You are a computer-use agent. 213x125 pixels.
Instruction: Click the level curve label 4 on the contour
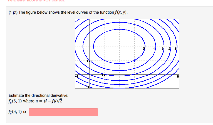click(154, 49)
